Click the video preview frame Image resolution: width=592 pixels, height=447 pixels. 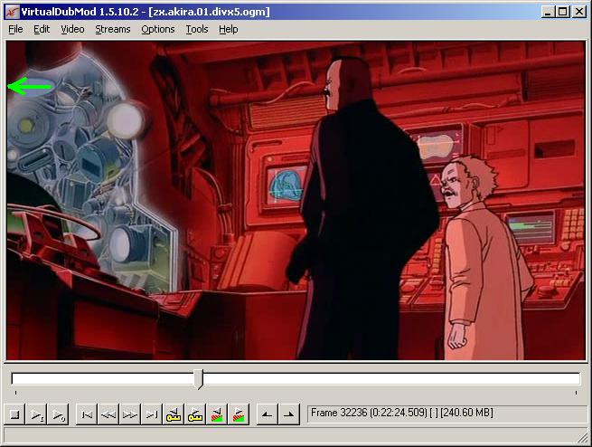pyautogui.click(x=296, y=201)
